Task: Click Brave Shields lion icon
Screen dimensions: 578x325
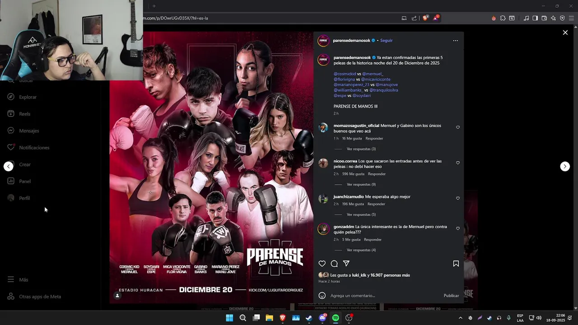Action: 425,18
